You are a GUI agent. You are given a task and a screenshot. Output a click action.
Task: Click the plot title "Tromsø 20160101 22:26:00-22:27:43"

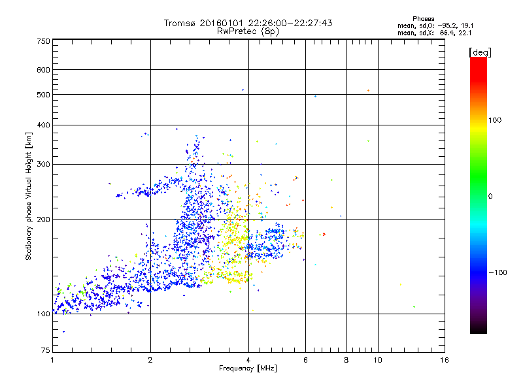pos(248,23)
